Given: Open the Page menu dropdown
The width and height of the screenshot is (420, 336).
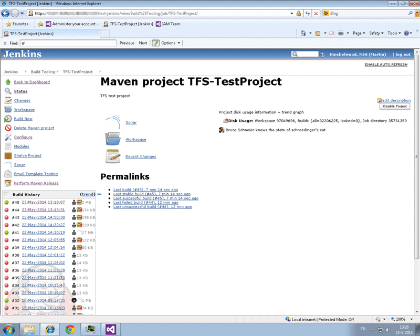Looking at the screenshot, I should 359,33.
